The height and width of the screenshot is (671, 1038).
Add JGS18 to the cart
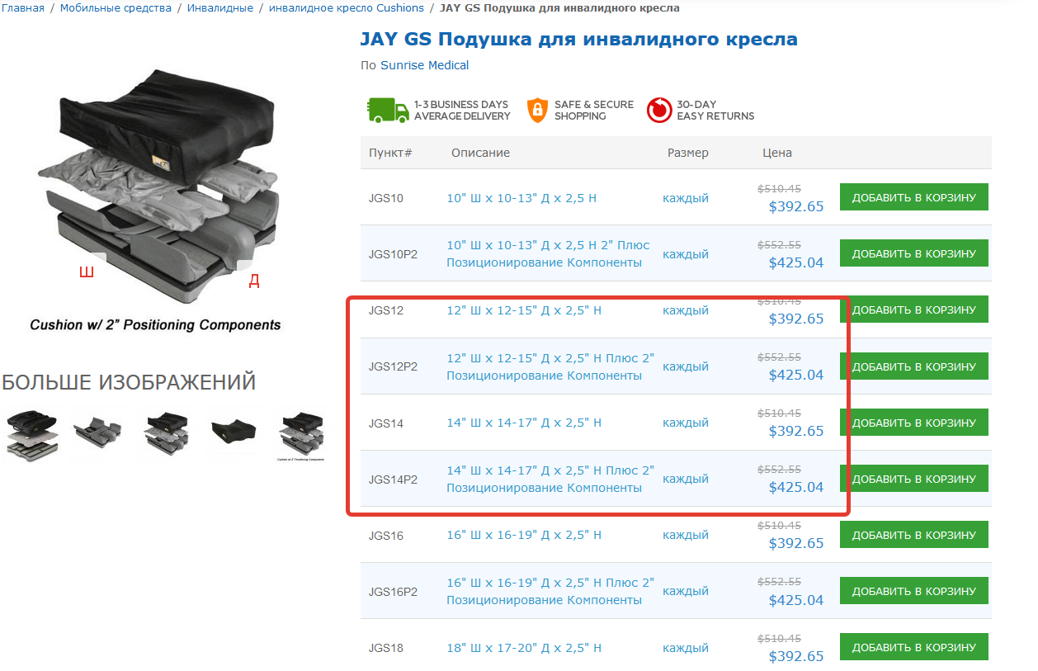(x=914, y=647)
